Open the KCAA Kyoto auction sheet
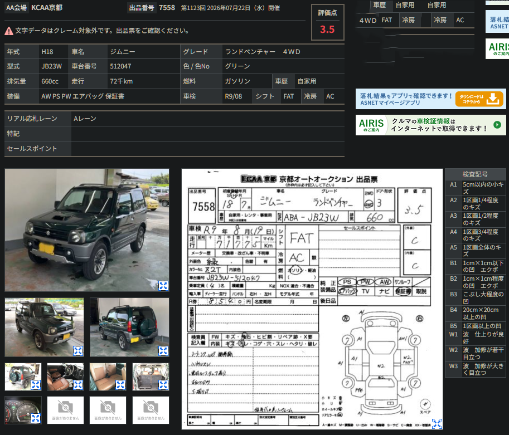This screenshot has height=435, width=509. (x=312, y=299)
